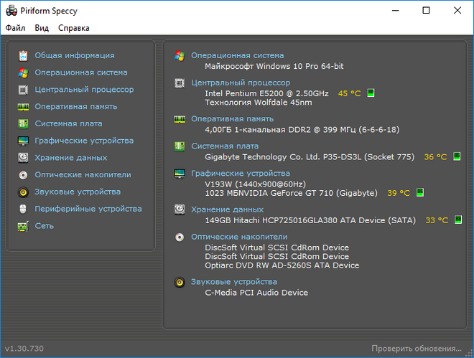474x358 pixels.
Task: Click the CPU icon in the sidebar
Action: point(23,90)
